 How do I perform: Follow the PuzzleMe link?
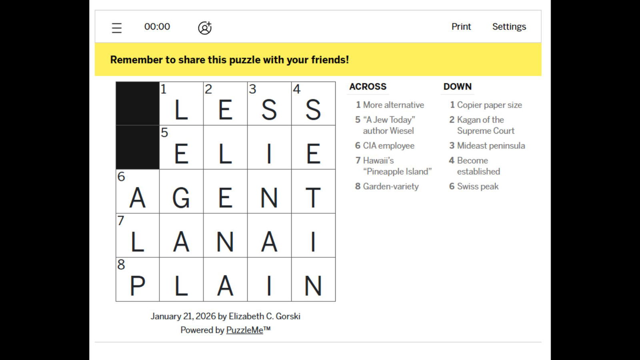pyautogui.click(x=244, y=330)
